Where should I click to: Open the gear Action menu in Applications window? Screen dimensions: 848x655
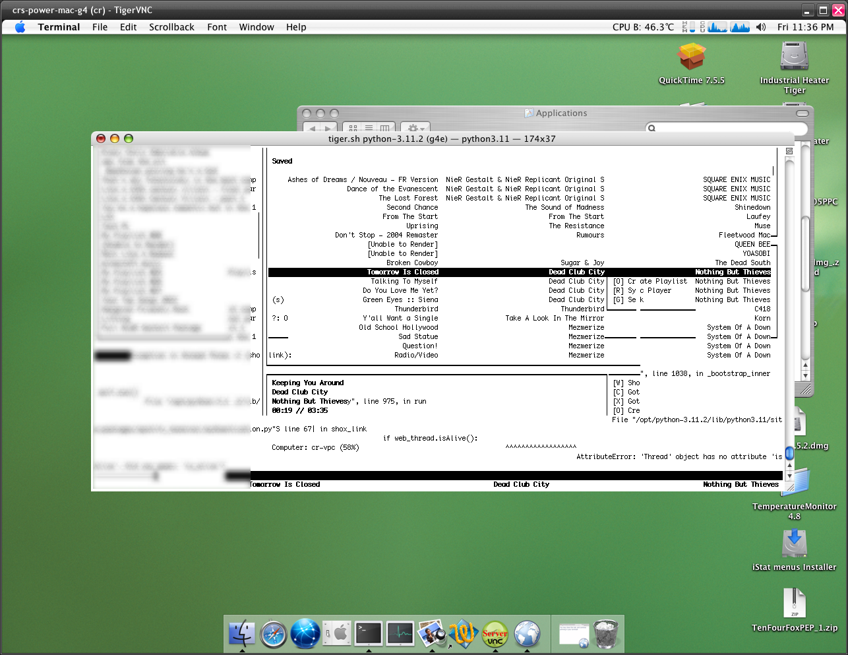[x=415, y=128]
